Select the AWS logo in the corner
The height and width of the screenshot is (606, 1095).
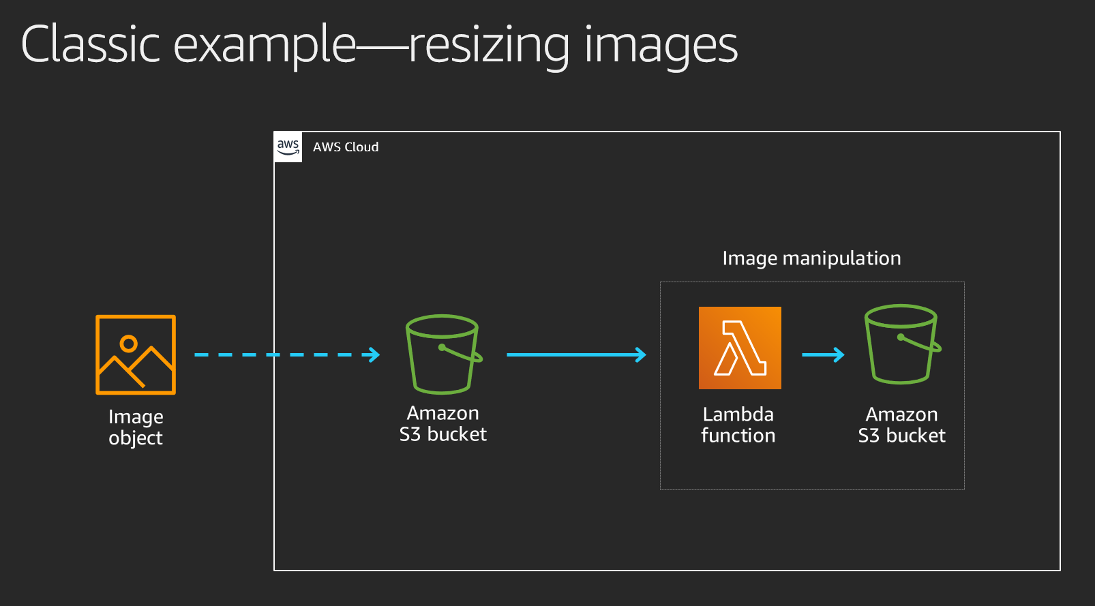pos(288,147)
